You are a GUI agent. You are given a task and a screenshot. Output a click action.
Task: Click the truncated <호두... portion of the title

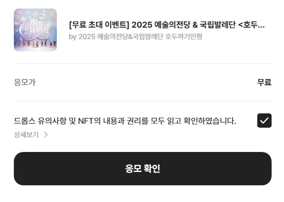click(252, 25)
